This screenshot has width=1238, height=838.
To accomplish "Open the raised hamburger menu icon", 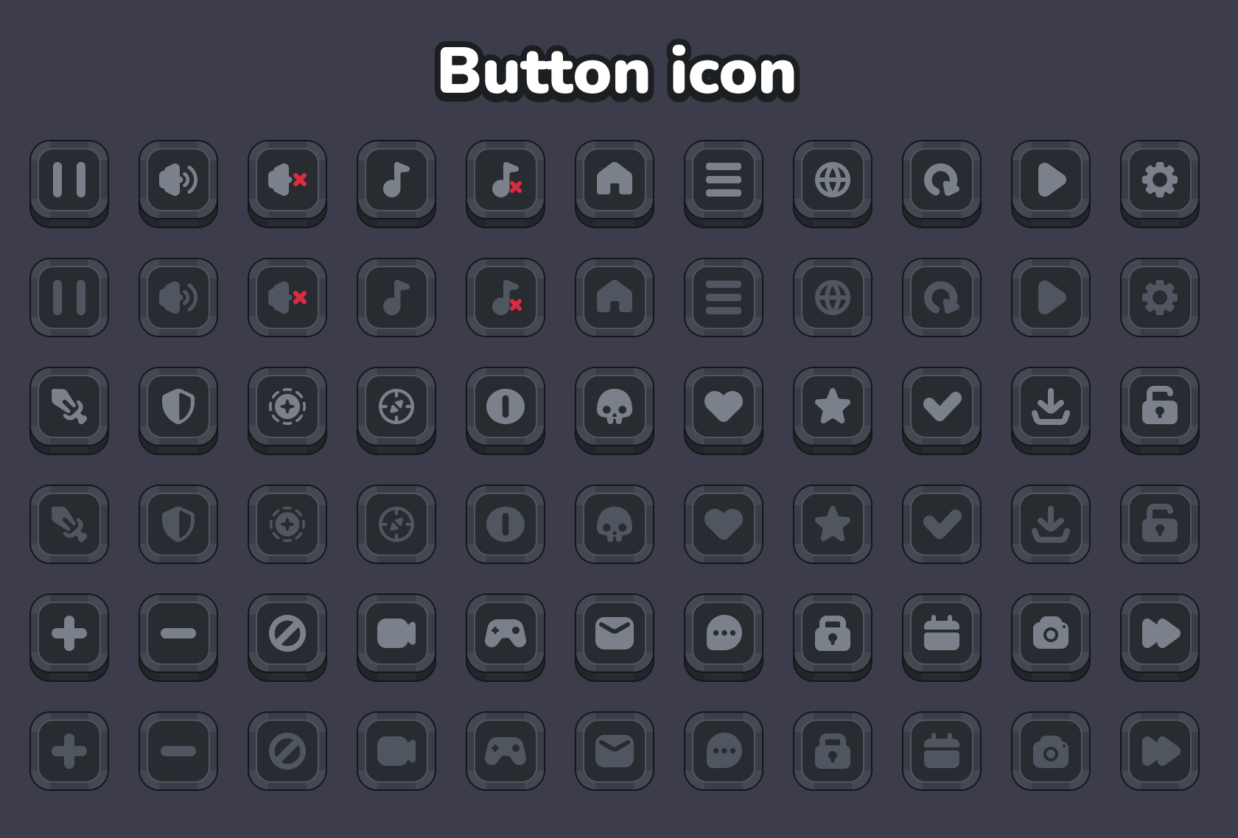I will [724, 183].
